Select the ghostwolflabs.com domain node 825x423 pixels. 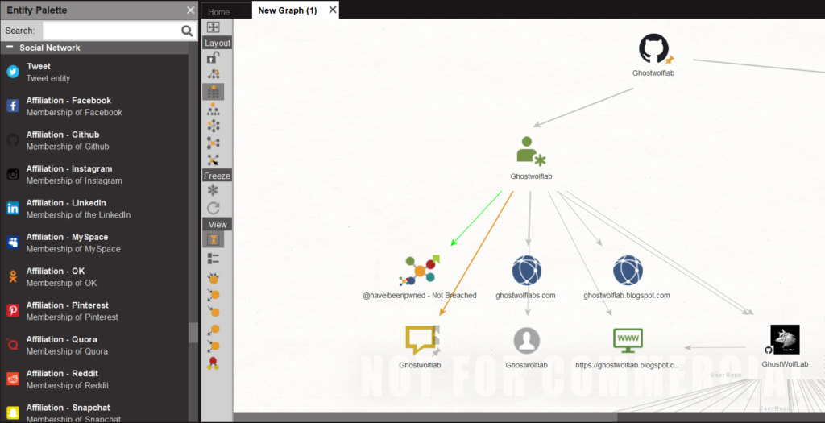527,271
